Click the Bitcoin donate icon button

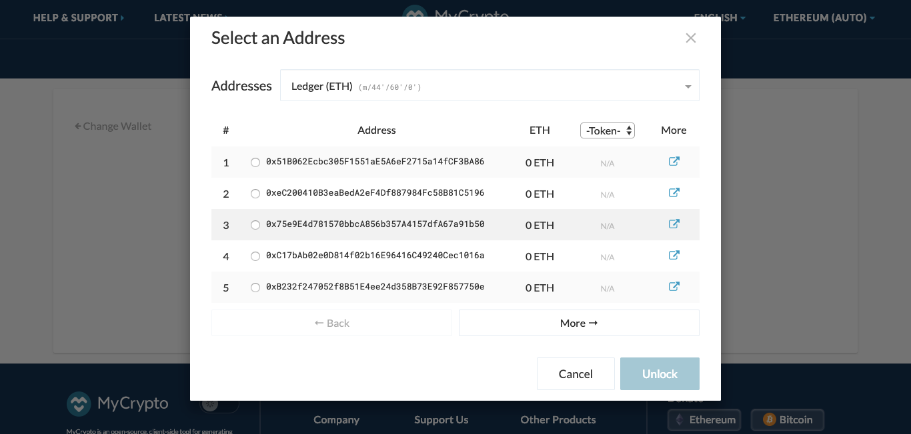pyautogui.click(x=788, y=420)
